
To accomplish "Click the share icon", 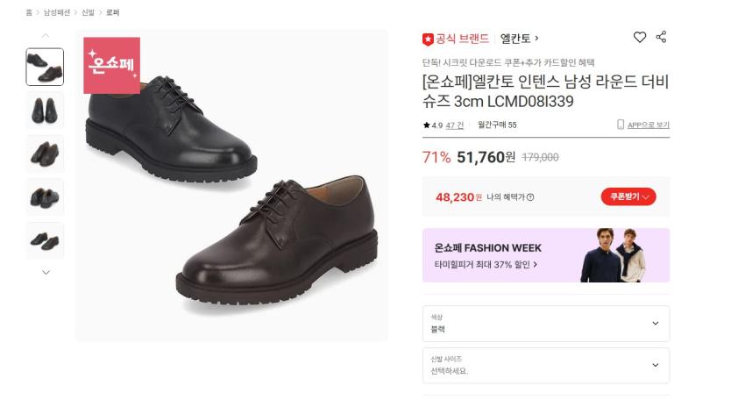I will click(x=662, y=37).
